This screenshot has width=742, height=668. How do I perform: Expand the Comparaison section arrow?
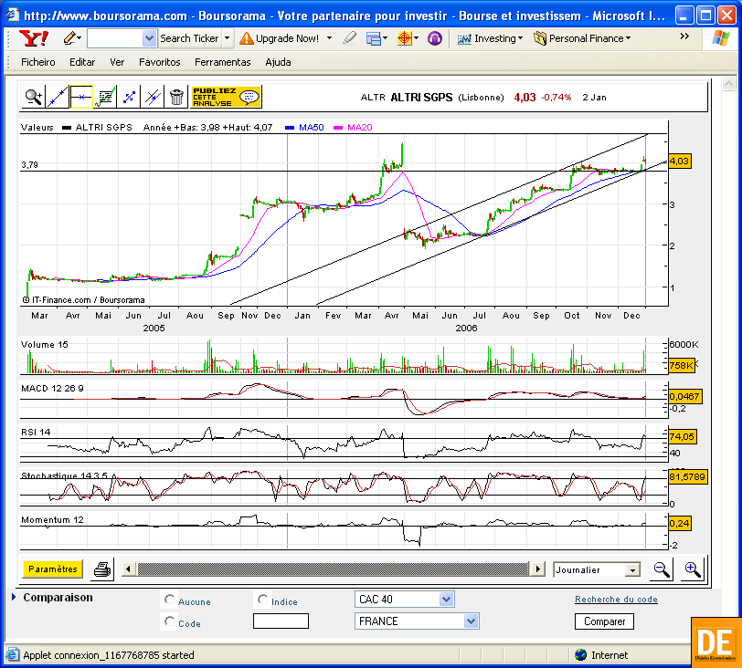[14, 597]
